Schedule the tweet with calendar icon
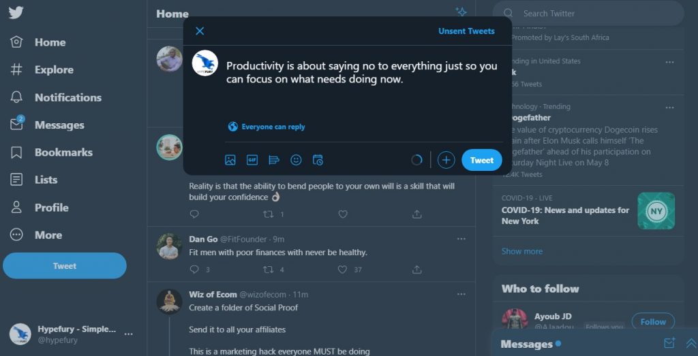The height and width of the screenshot is (356, 698). [x=318, y=160]
